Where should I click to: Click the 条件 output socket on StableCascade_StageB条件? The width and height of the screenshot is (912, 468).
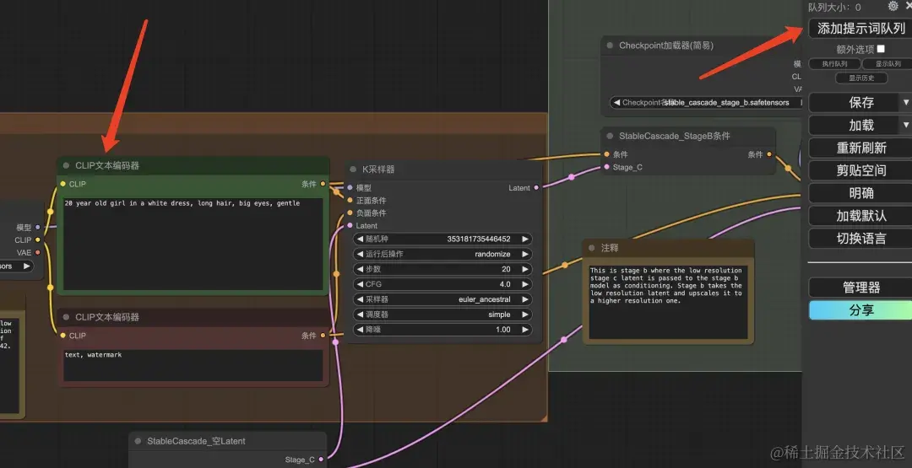(x=769, y=154)
